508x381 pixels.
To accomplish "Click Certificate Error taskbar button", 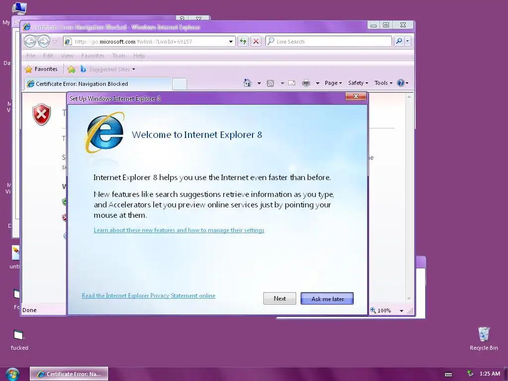I will [68, 374].
